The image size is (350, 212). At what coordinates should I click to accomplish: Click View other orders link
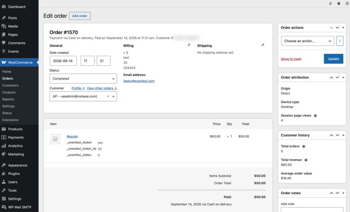[x=102, y=88]
